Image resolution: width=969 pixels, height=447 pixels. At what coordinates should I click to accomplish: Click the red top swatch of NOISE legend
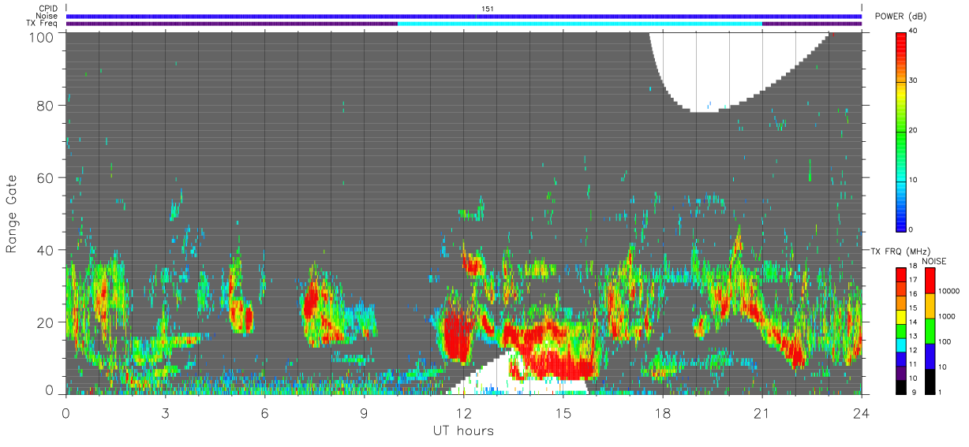928,281
